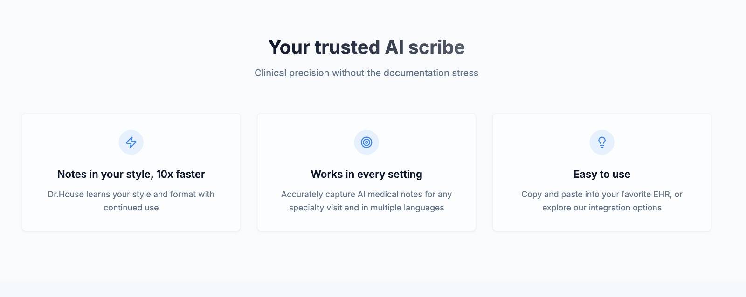Click the "continued use" text line
Image resolution: width=746 pixels, height=297 pixels.
(131, 208)
